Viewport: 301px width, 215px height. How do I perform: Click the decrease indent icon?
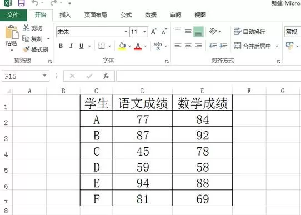pos(213,46)
